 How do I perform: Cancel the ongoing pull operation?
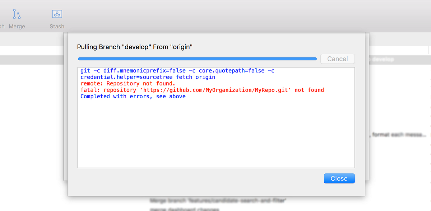click(337, 58)
